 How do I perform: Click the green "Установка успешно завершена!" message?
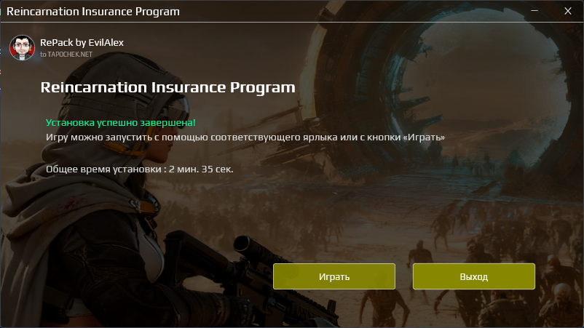[121, 122]
